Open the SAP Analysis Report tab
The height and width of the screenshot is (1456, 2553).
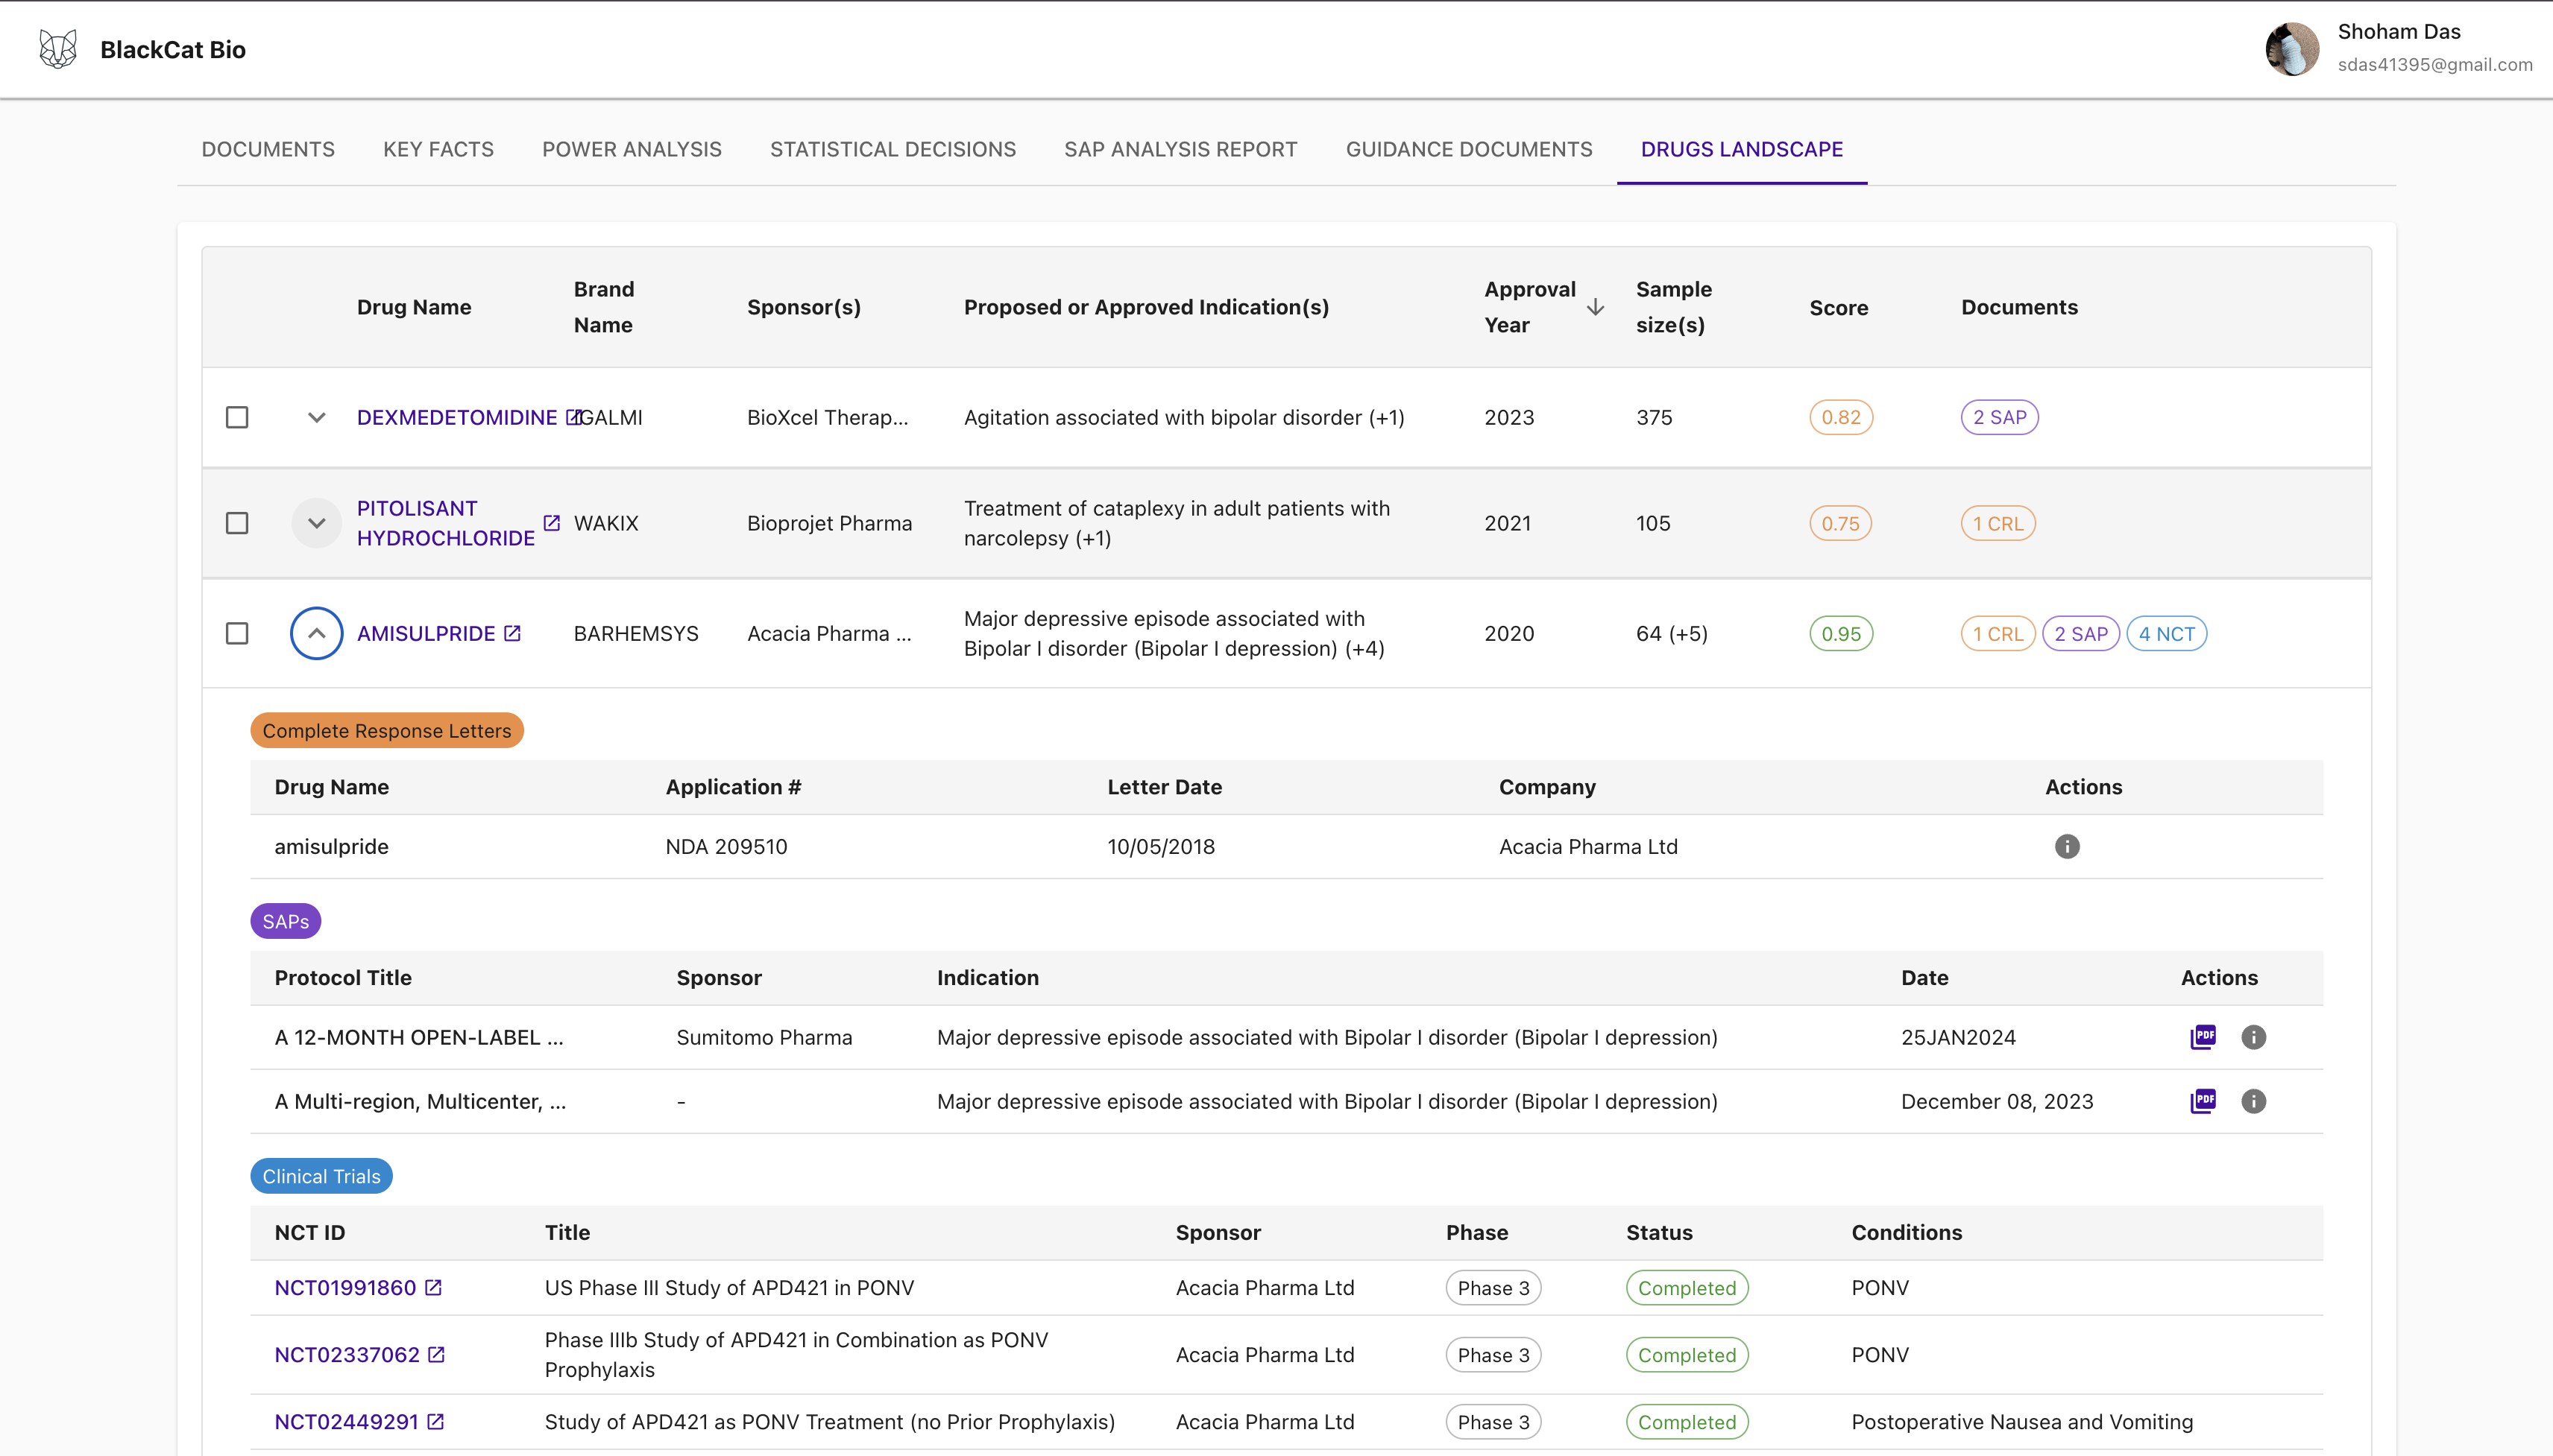tap(1180, 149)
